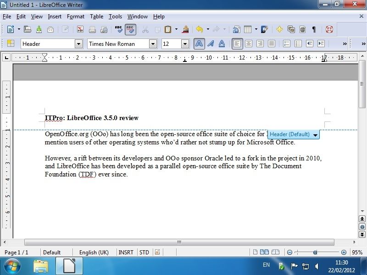
Task: Click English (UK) language in status bar
Action: (x=94, y=253)
